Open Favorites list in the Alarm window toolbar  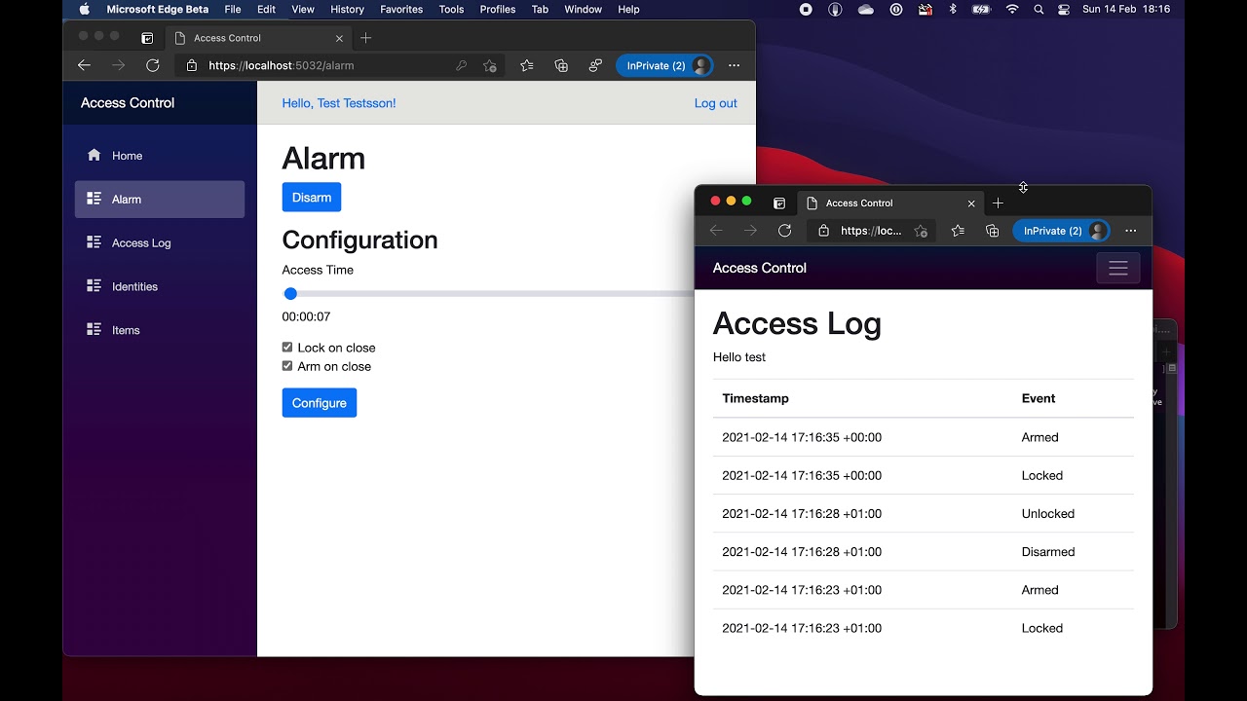[x=527, y=65]
